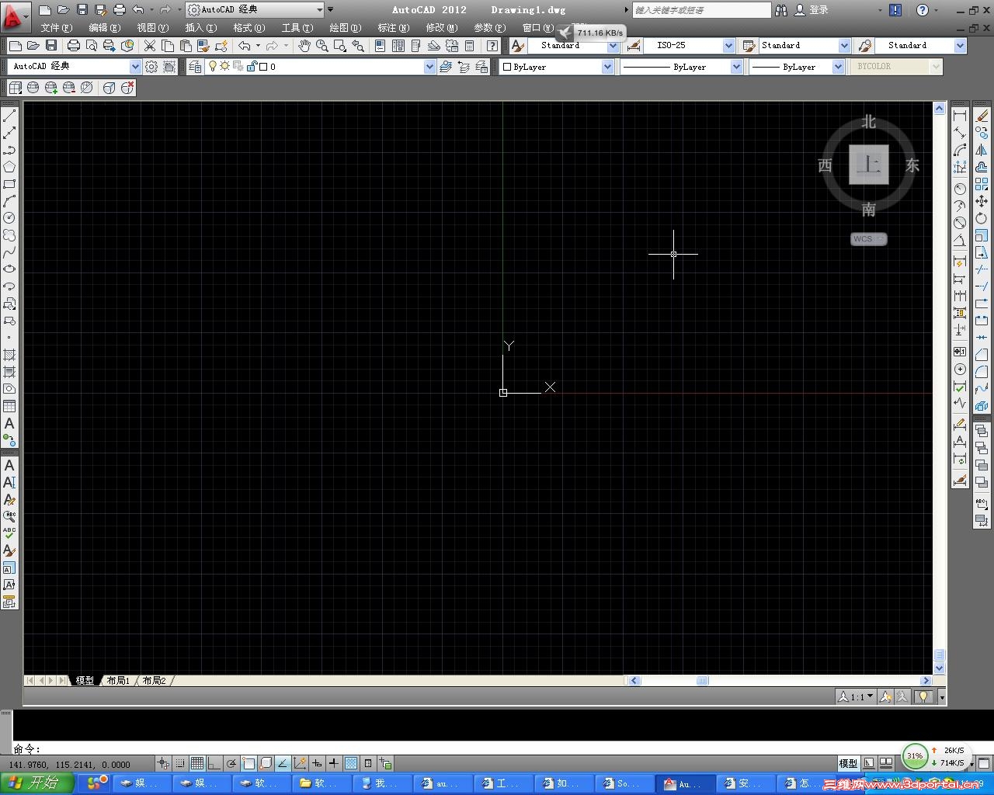The image size is (994, 795).
Task: Expand the WCS coordinate system dropdown
Action: [x=869, y=239]
